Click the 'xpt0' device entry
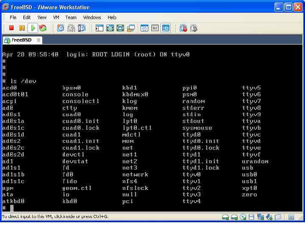Viewport: 305px width, 229px height. pos(250,188)
